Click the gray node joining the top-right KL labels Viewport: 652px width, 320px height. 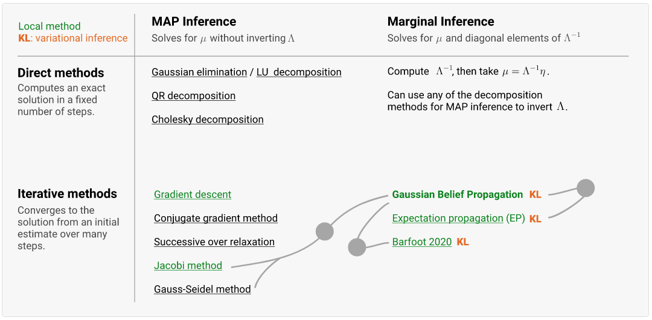[585, 188]
